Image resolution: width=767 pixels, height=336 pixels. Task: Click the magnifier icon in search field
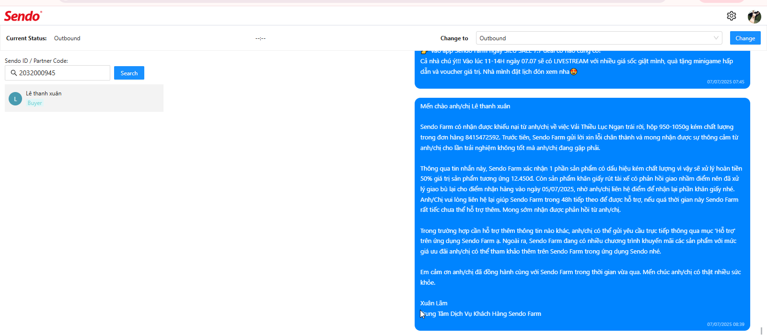tap(13, 73)
